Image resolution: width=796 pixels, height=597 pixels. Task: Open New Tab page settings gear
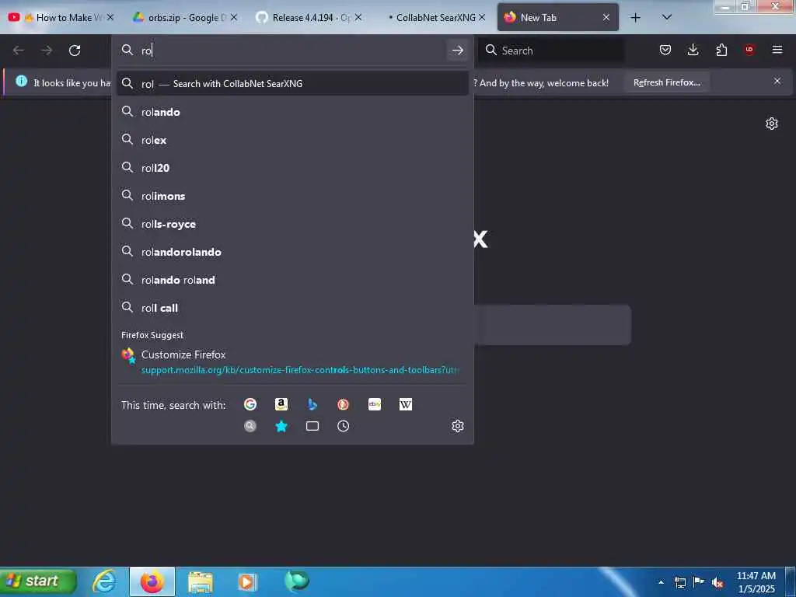[x=772, y=124]
